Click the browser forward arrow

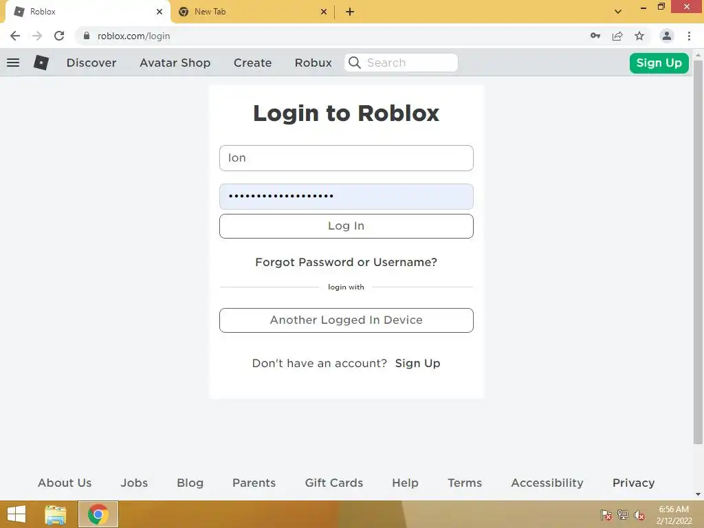37,36
